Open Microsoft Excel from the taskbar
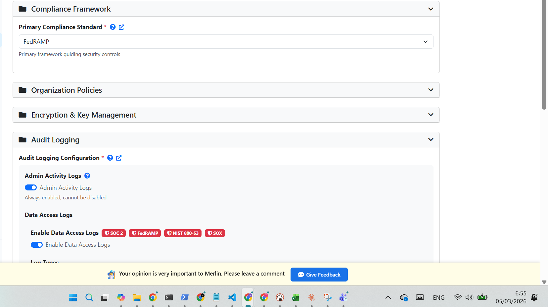This screenshot has width=548, height=307. click(296, 297)
